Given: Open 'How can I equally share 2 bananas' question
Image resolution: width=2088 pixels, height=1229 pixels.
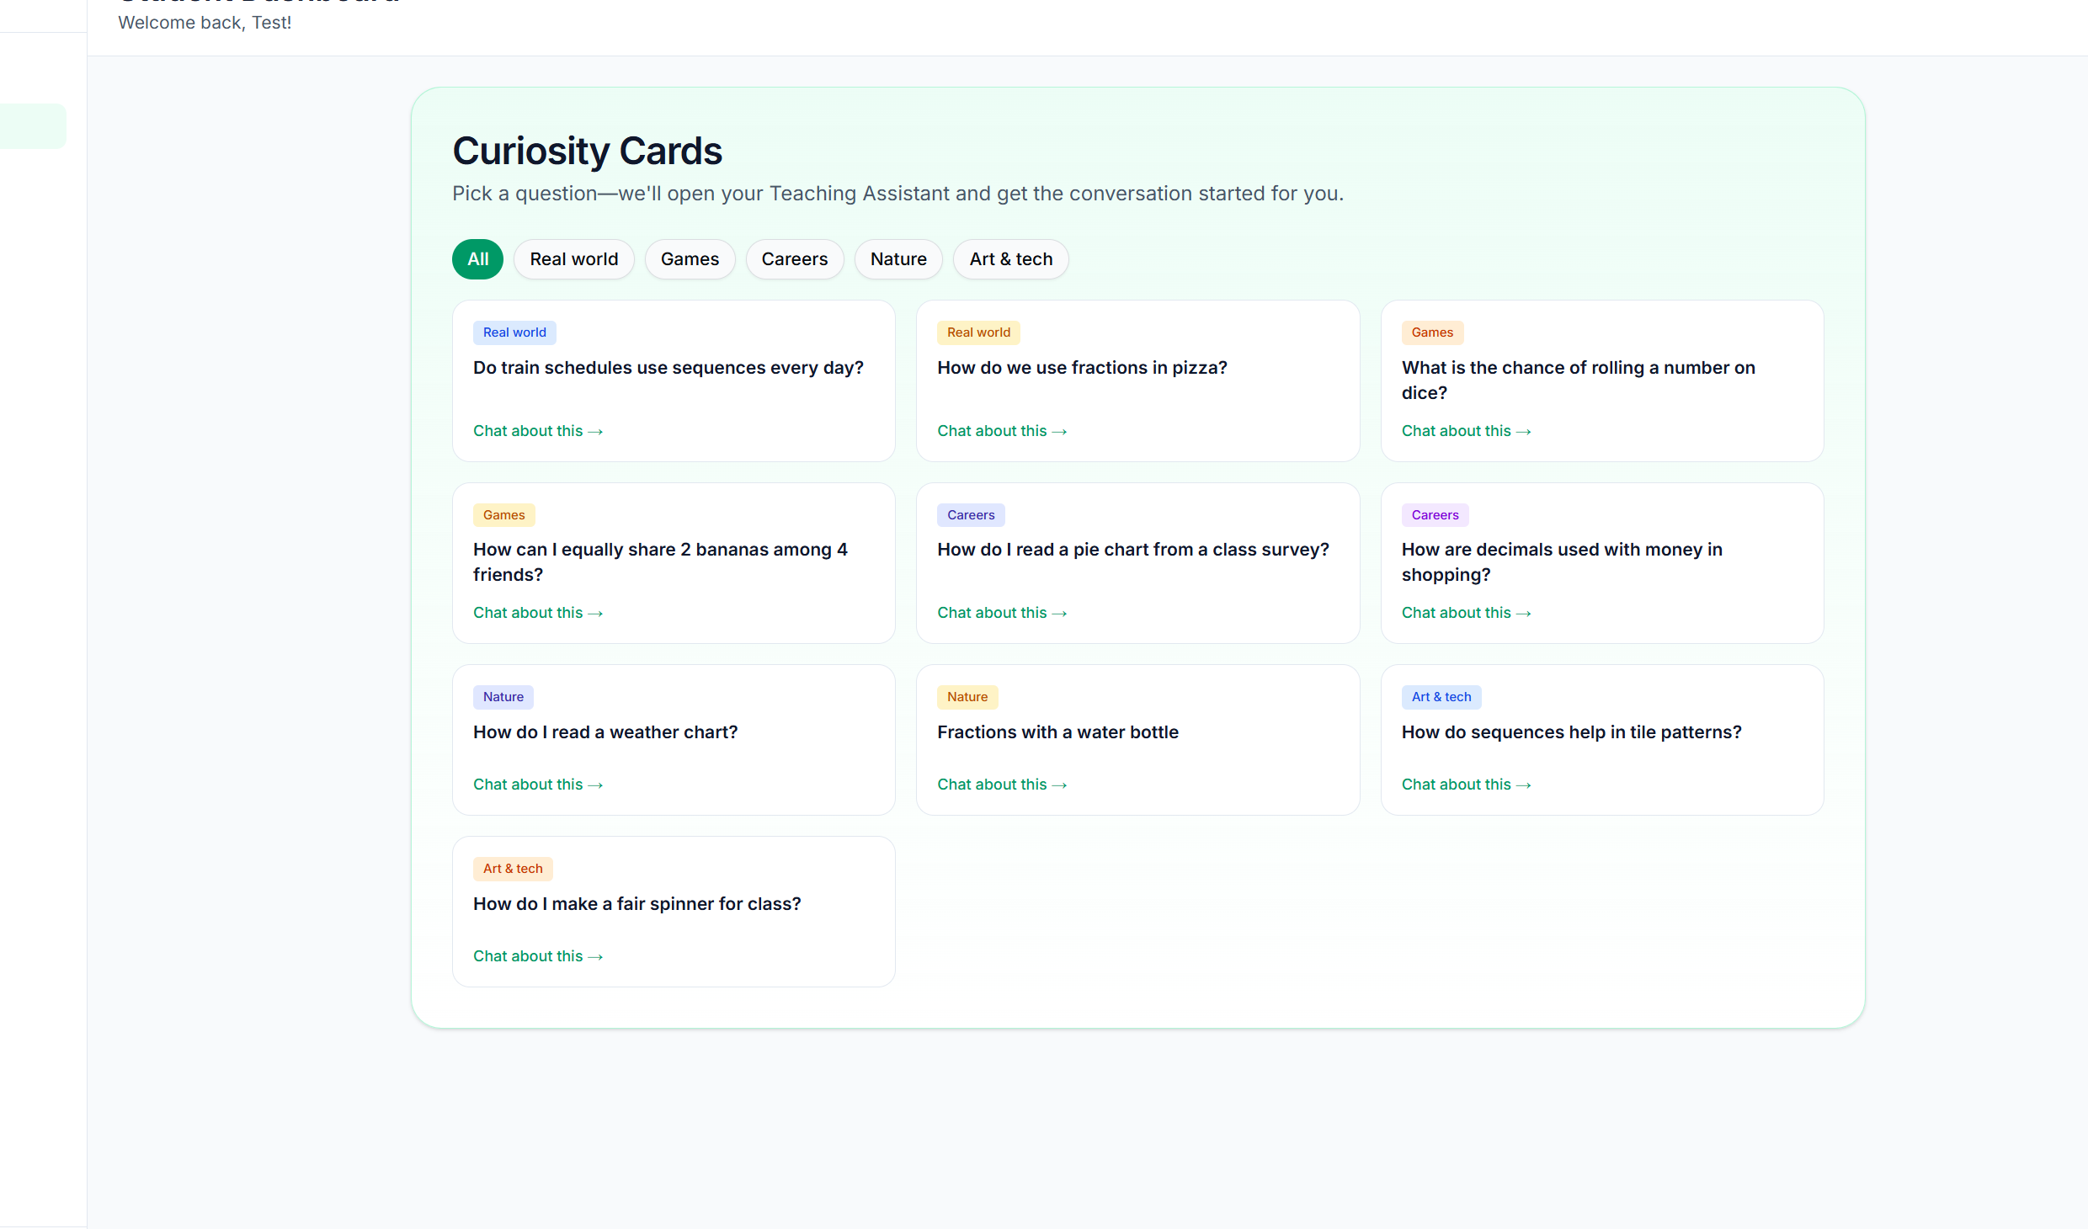Looking at the screenshot, I should click(x=660, y=562).
